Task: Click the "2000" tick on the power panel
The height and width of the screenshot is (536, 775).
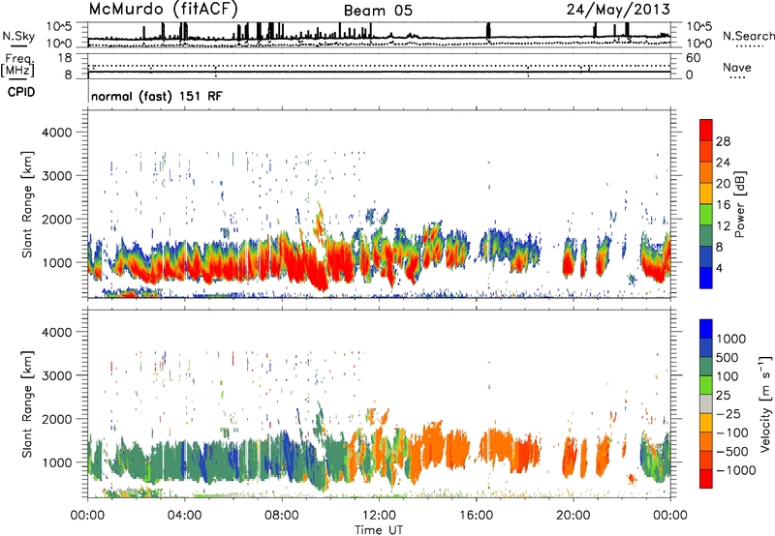Action: (57, 219)
